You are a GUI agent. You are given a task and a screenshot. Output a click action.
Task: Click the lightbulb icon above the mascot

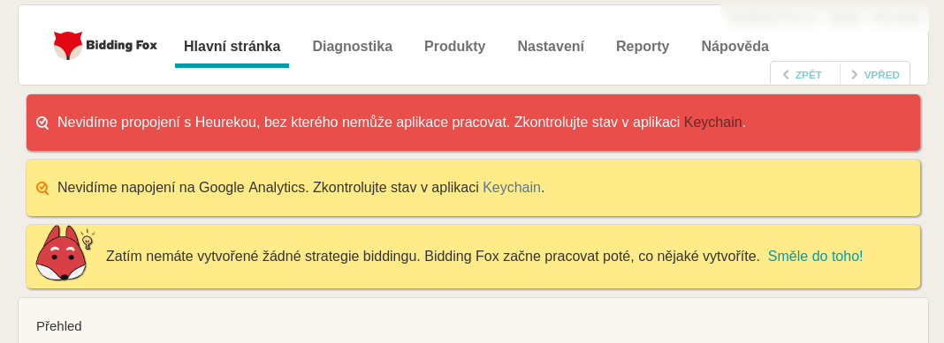click(88, 240)
